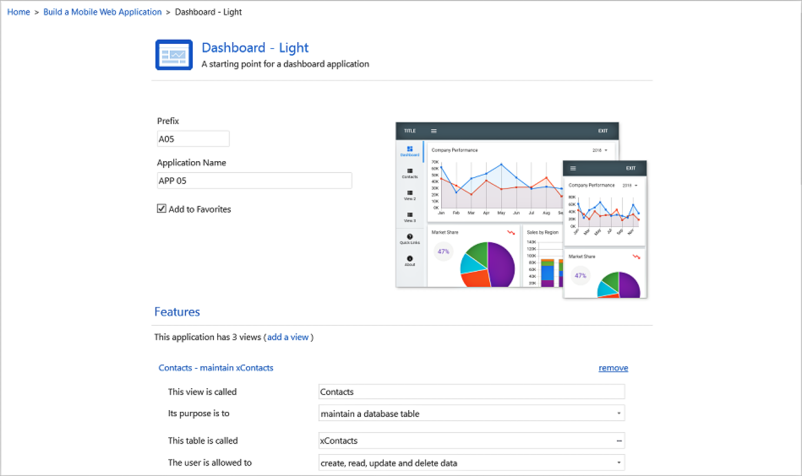Image resolution: width=802 pixels, height=476 pixels.
Task: Click the Dashboard - Light template icon
Action: tap(174, 55)
